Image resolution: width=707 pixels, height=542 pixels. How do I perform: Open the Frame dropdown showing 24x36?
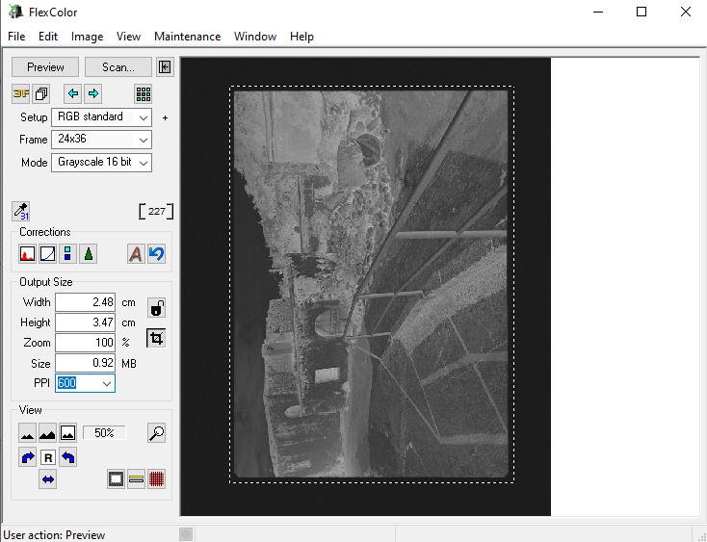point(101,140)
